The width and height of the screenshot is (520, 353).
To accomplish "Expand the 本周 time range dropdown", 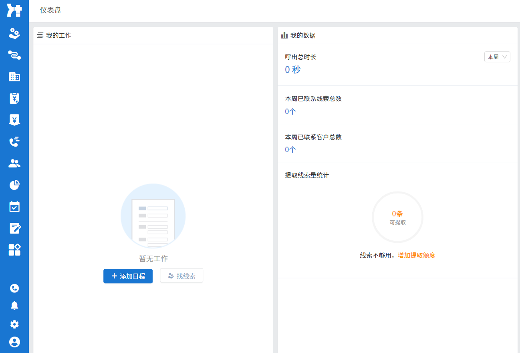I will click(497, 57).
